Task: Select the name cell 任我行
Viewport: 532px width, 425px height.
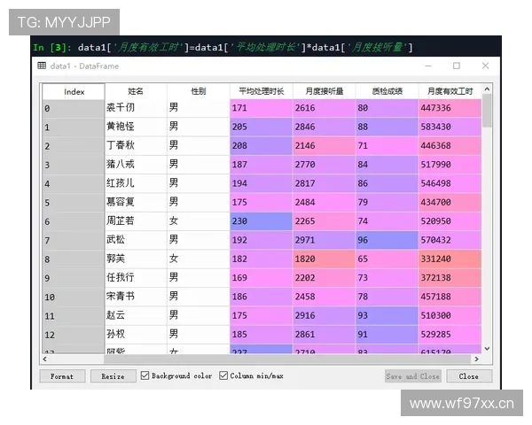Action: pos(136,278)
